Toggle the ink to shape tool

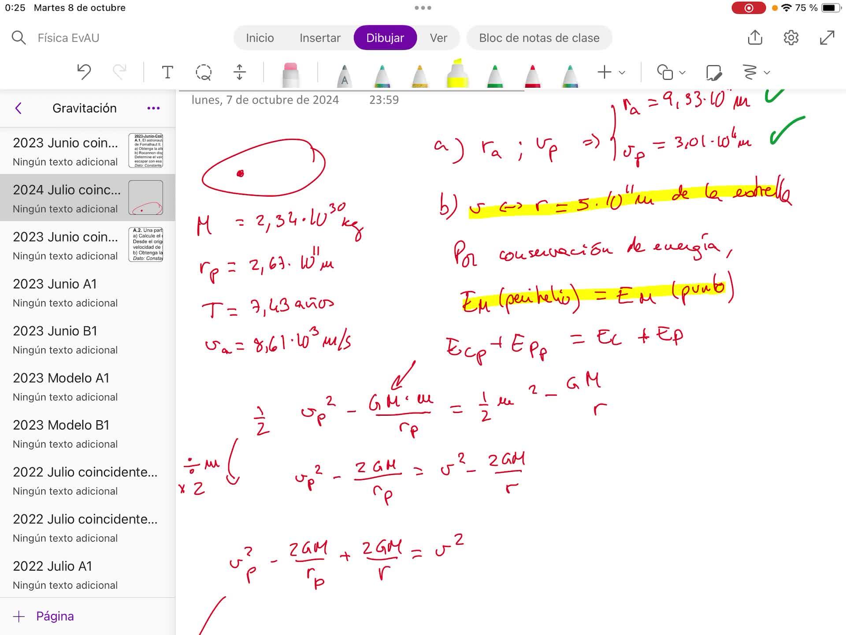pos(713,72)
